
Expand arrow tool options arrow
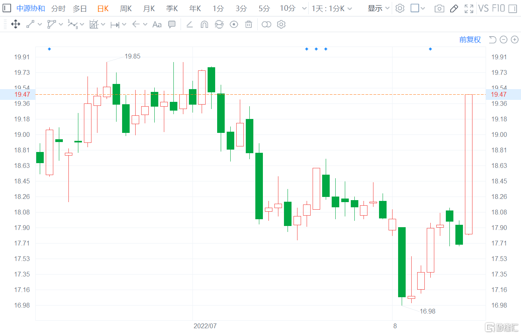(145, 24)
